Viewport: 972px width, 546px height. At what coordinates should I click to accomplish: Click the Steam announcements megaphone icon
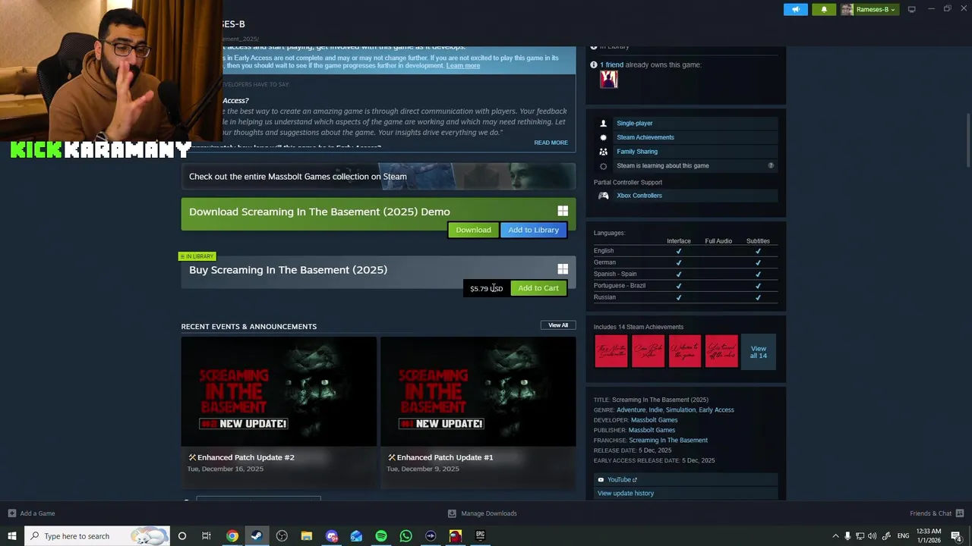tap(796, 9)
